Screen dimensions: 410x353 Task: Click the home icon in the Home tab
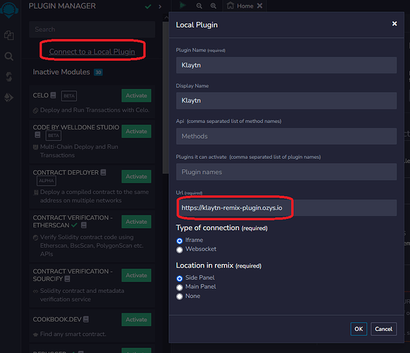tap(230, 6)
